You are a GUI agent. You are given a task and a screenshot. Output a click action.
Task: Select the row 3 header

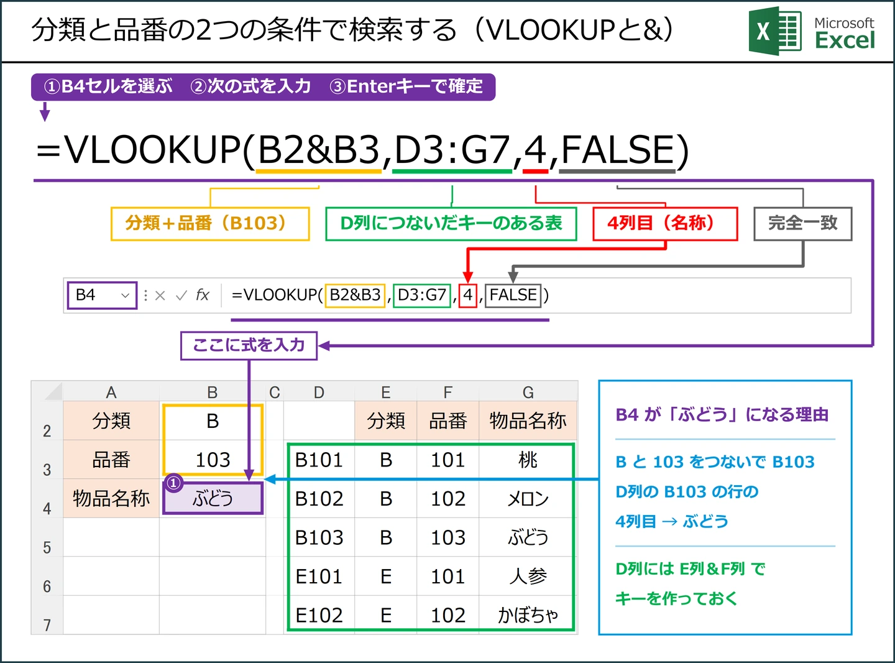(x=47, y=460)
